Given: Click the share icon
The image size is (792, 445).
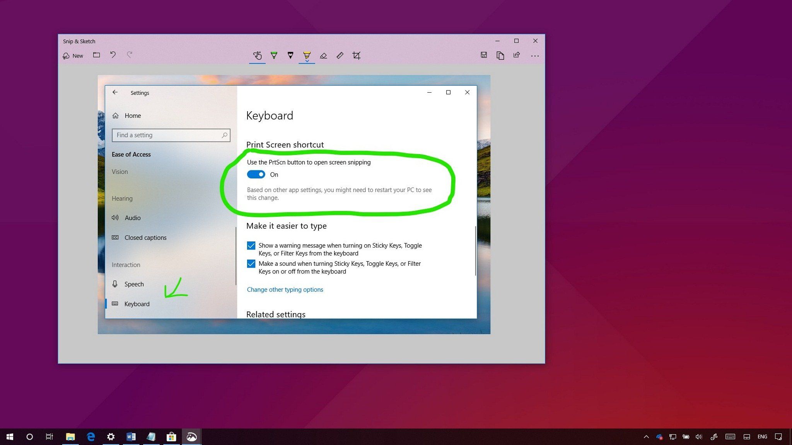Looking at the screenshot, I should click(x=517, y=55).
